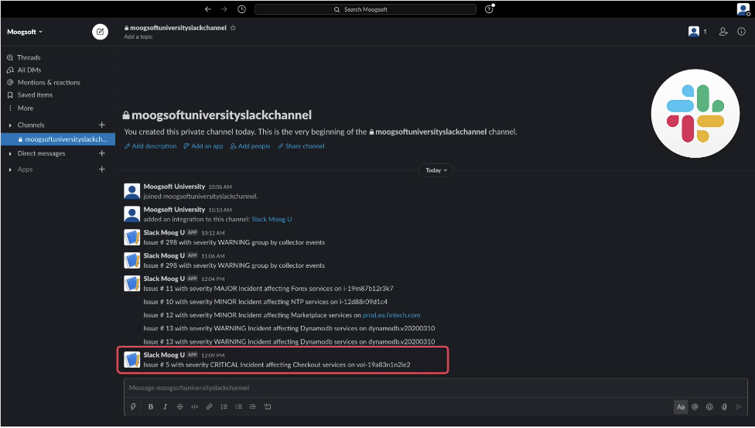The width and height of the screenshot is (755, 428).
Task: Click the Issue # 11 MAJOR Forex message
Action: (268, 289)
